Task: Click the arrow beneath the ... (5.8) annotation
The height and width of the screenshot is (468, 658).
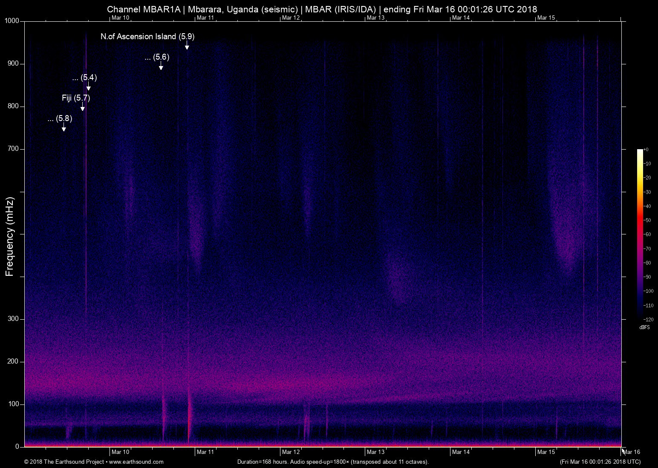Action: coord(64,127)
